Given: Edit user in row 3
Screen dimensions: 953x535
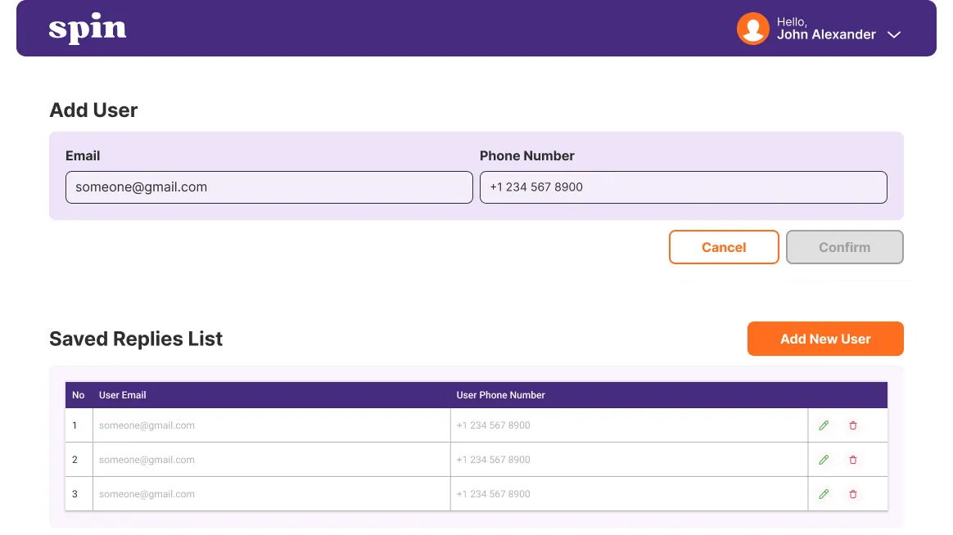Looking at the screenshot, I should point(824,494).
